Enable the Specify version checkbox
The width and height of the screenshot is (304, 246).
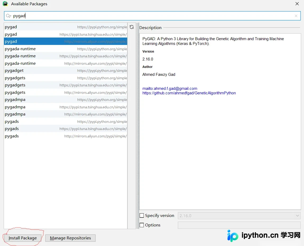tap(142, 216)
